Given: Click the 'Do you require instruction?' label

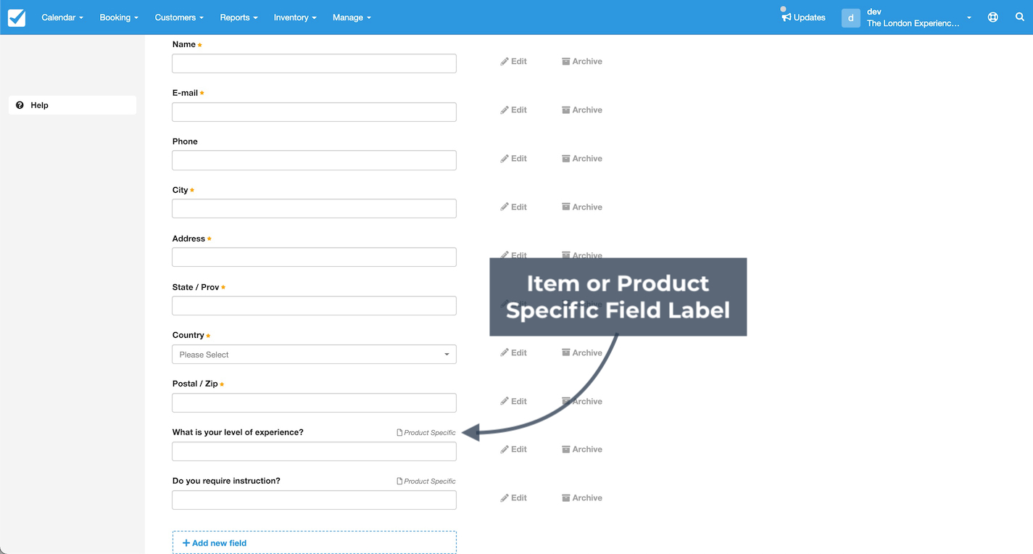Looking at the screenshot, I should coord(226,481).
